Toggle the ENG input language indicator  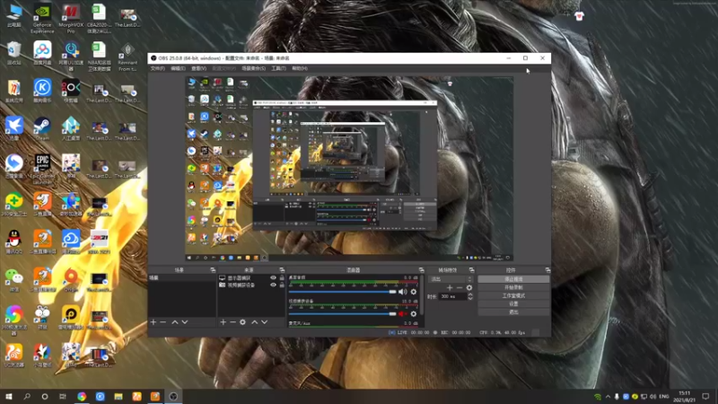click(x=663, y=396)
